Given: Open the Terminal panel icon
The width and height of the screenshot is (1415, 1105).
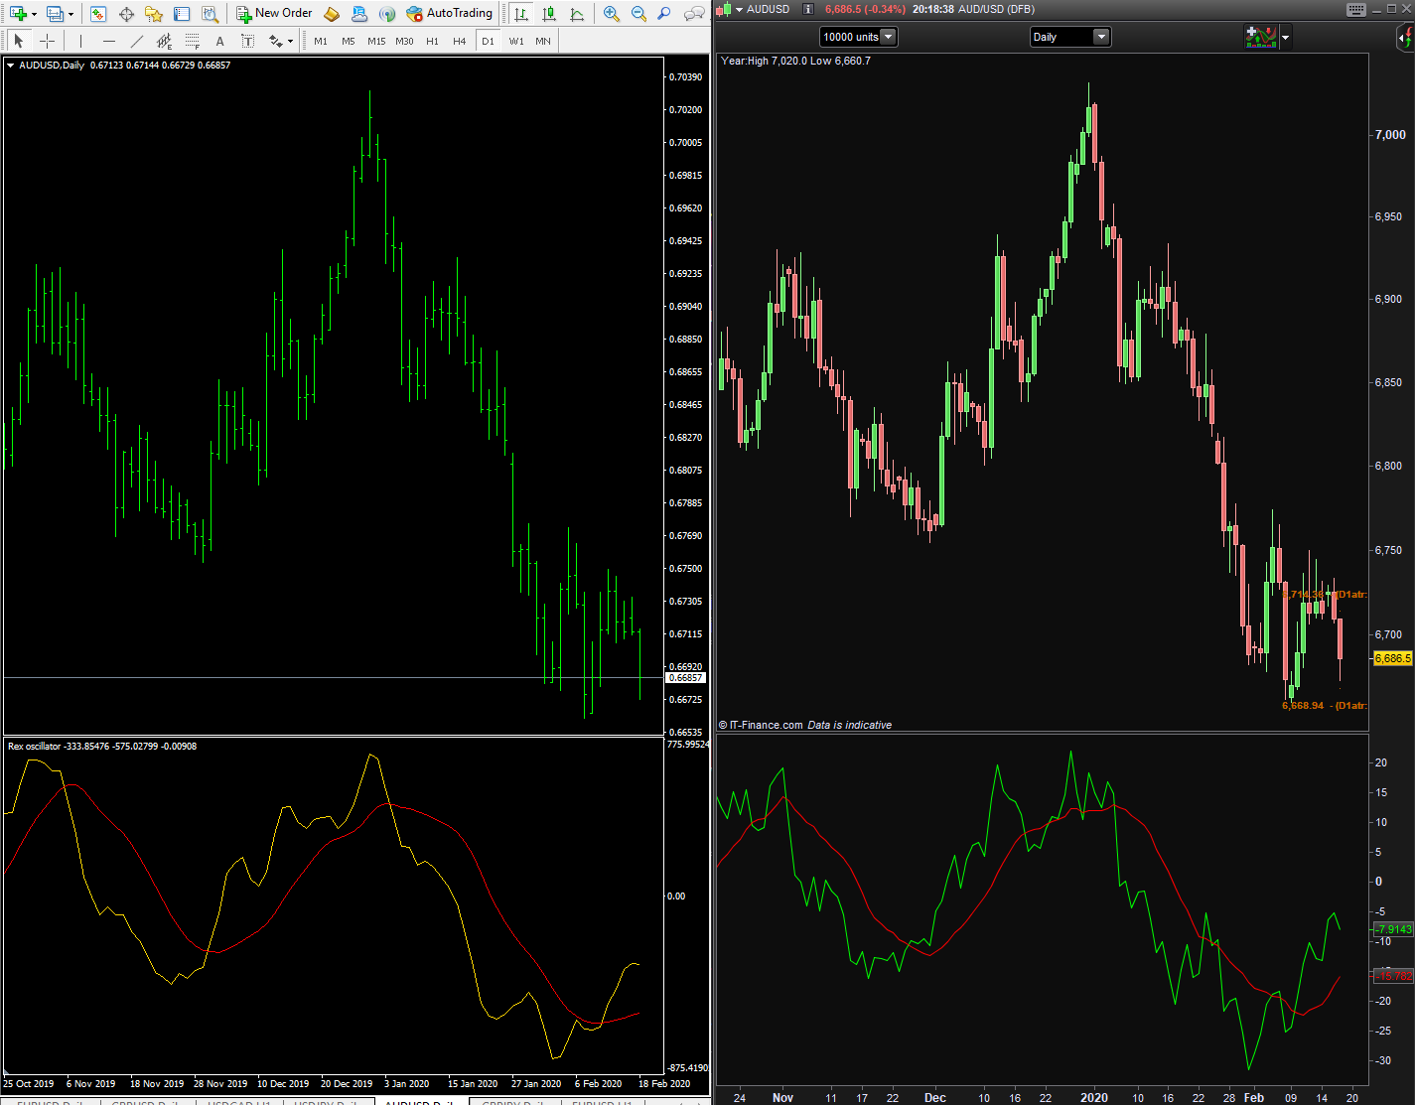Looking at the screenshot, I should coord(182,14).
